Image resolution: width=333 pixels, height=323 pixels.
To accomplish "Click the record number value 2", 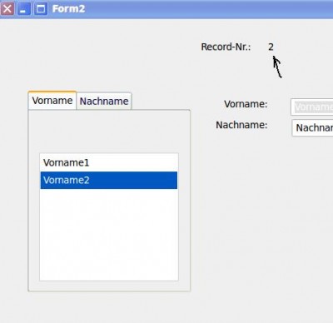I will click(x=271, y=47).
